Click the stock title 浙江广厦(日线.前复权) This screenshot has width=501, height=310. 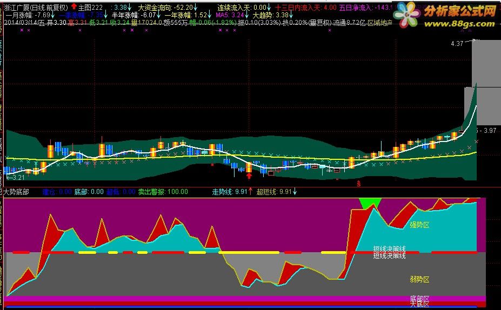[36, 8]
